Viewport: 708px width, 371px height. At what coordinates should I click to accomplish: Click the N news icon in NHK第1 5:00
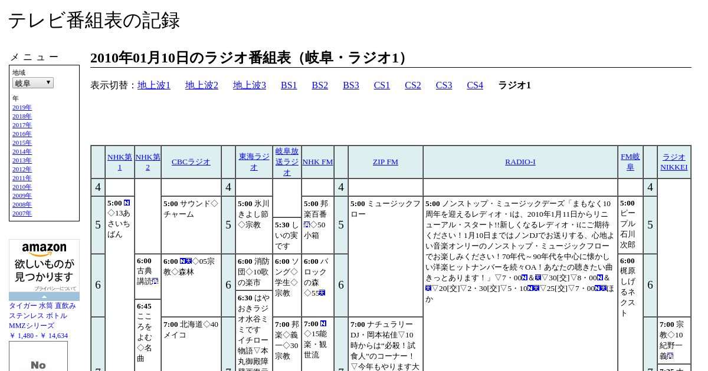point(127,203)
